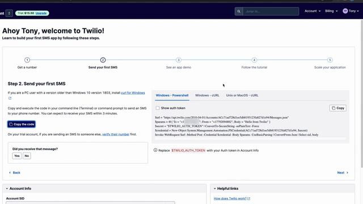This screenshot has width=363, height=204.
Task: Click the Copy the code button
Action: 22,124
